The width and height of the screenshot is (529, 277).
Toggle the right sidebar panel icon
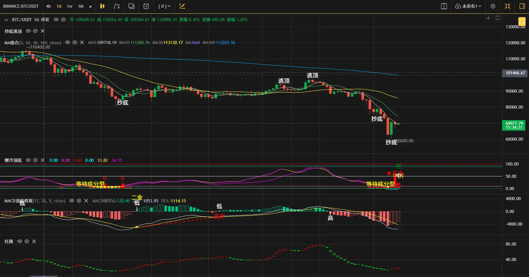(x=522, y=6)
